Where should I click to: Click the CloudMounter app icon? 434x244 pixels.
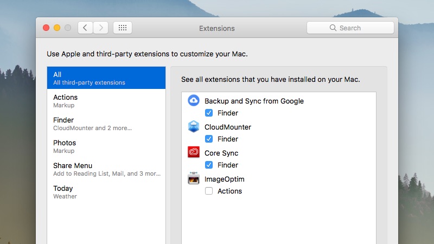194,127
